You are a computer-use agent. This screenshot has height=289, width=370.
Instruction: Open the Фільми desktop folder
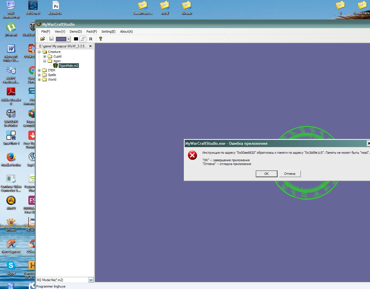(187, 8)
